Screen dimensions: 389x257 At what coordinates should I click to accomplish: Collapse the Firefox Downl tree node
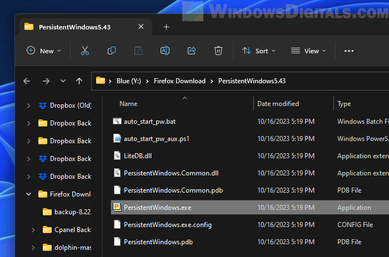(28, 194)
